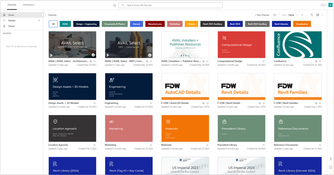Switch the grid view layout icon
Viewport: 334px width, 175px height.
[x=318, y=15]
